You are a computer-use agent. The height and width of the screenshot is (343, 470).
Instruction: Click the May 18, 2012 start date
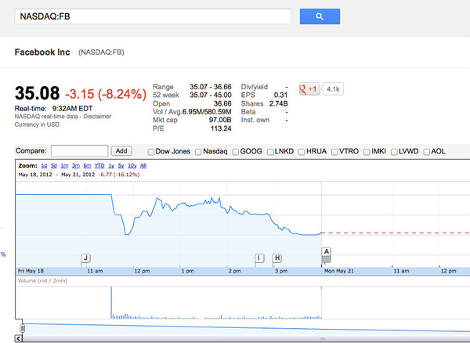(35, 175)
